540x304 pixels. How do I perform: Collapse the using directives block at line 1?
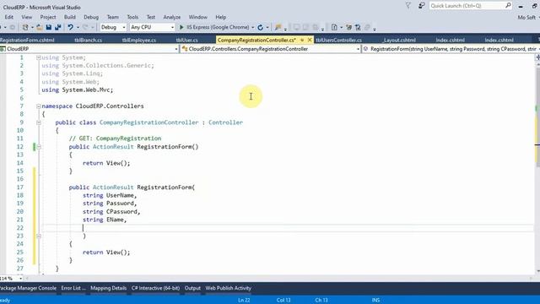pyautogui.click(x=39, y=57)
